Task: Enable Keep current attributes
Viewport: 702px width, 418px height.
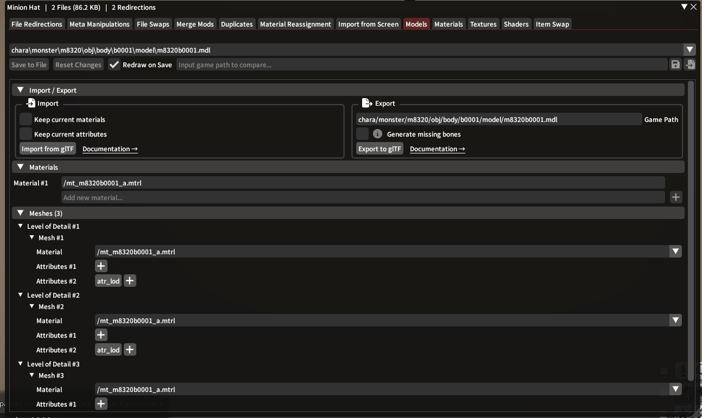Action: tap(26, 134)
